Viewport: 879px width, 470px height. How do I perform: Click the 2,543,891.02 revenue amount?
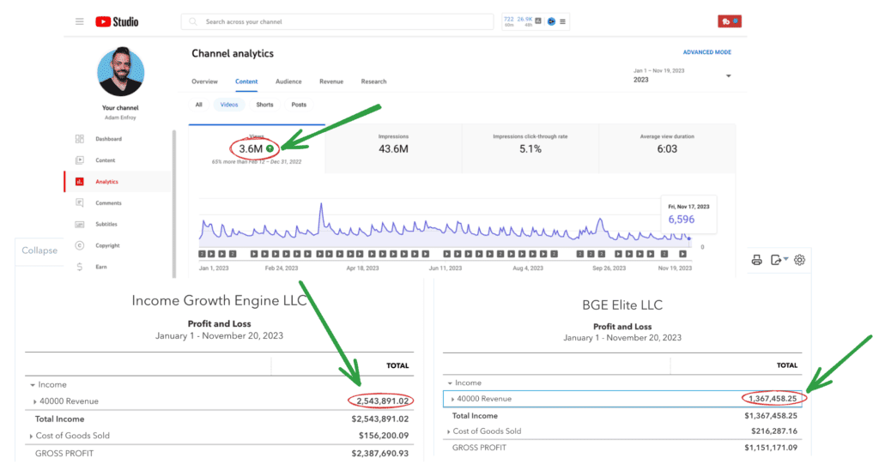(x=382, y=401)
